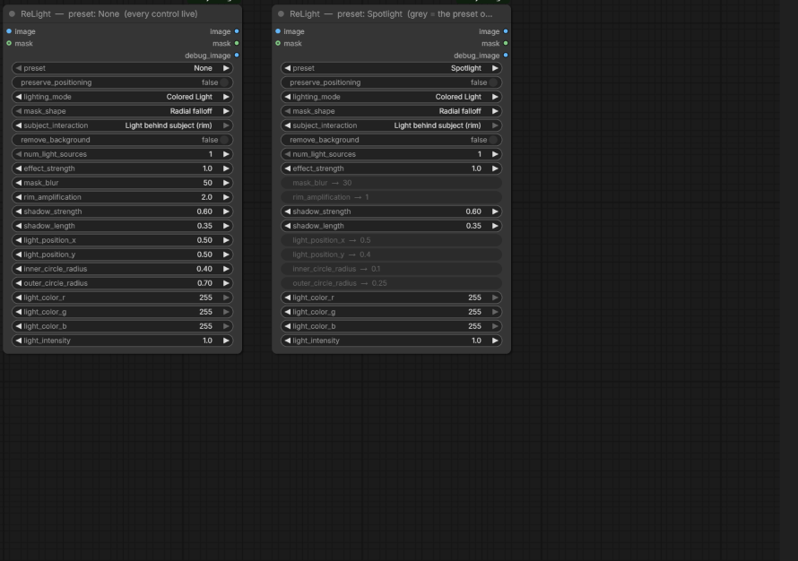Open preset dropdown showing None
This screenshot has height=561, width=798.
(122, 68)
